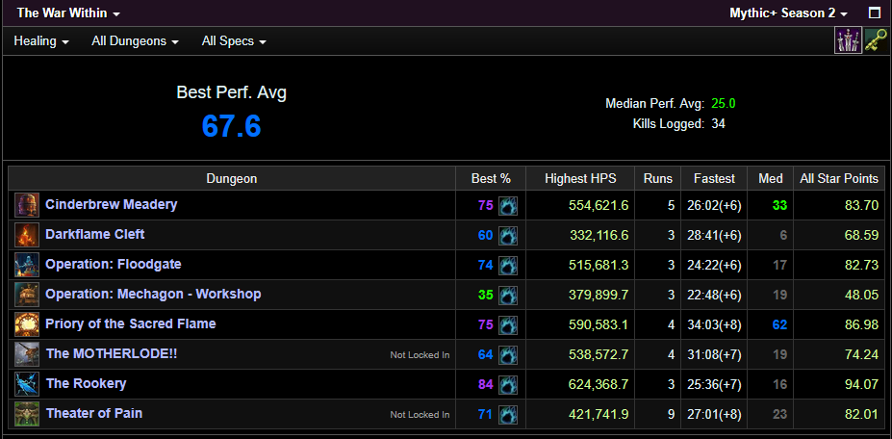Open The Rookery dungeon link
Image resolution: width=892 pixels, height=439 pixels.
point(86,384)
